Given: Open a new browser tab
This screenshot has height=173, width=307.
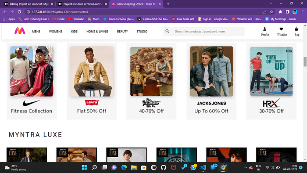Looking at the screenshot, I should (168, 4).
